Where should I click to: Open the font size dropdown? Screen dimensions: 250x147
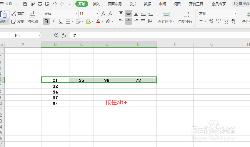(x=97, y=14)
